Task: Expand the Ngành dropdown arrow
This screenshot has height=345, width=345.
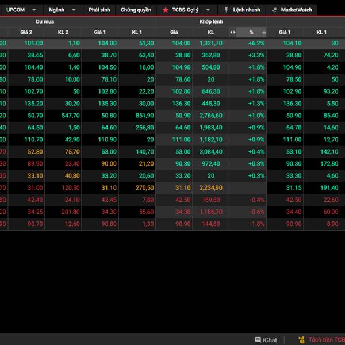Action: point(74,10)
